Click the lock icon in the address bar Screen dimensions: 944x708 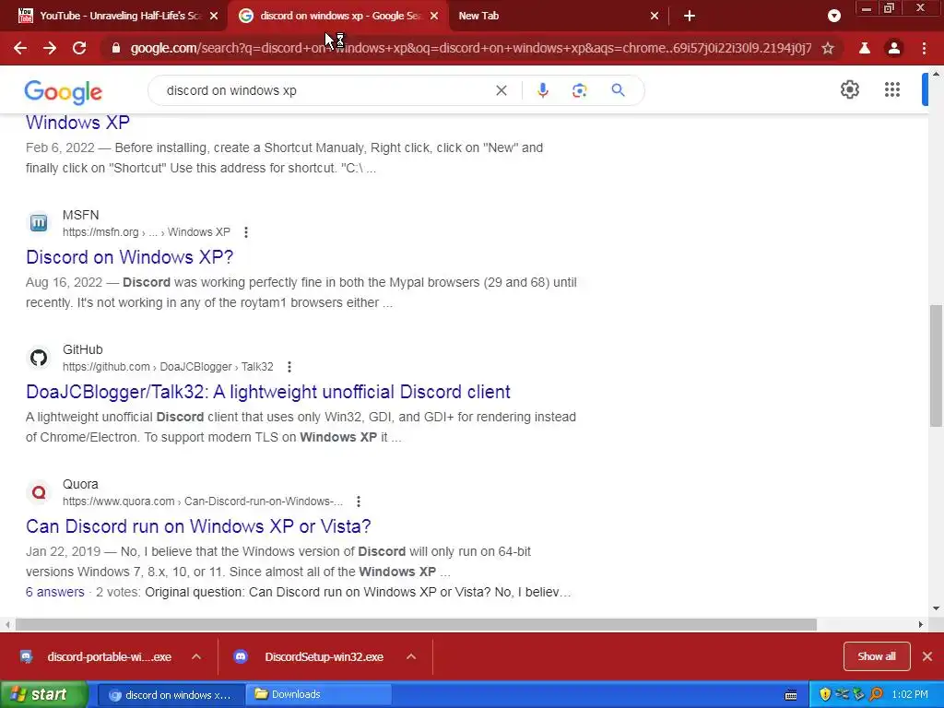click(116, 48)
